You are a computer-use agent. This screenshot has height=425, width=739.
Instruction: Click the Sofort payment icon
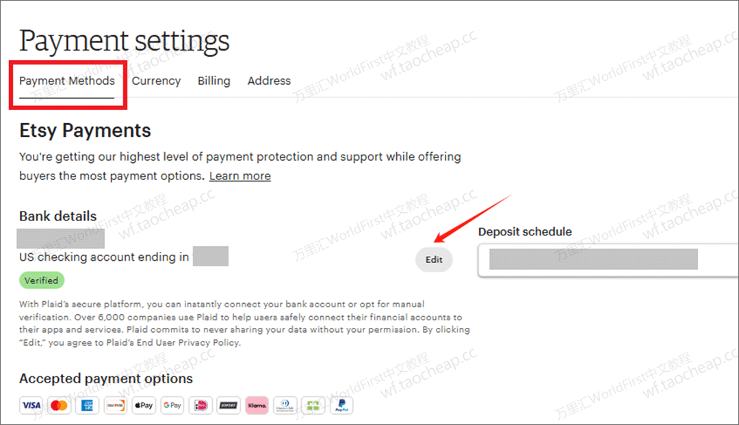pos(229,405)
